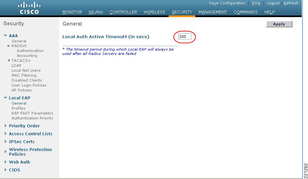Open the RADIUS item
Image resolution: width=308 pixels, height=179 pixels.
(x=19, y=46)
